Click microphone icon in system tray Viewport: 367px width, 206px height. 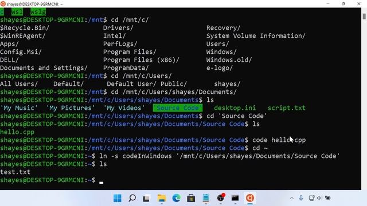pyautogui.click(x=301, y=198)
